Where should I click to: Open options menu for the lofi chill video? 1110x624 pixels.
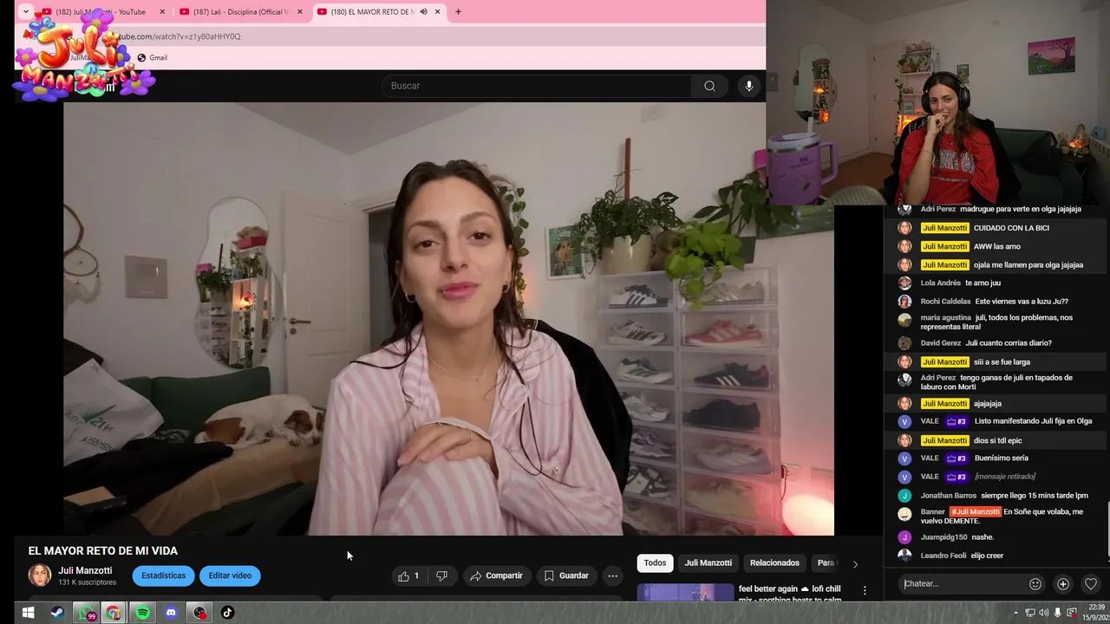click(864, 590)
